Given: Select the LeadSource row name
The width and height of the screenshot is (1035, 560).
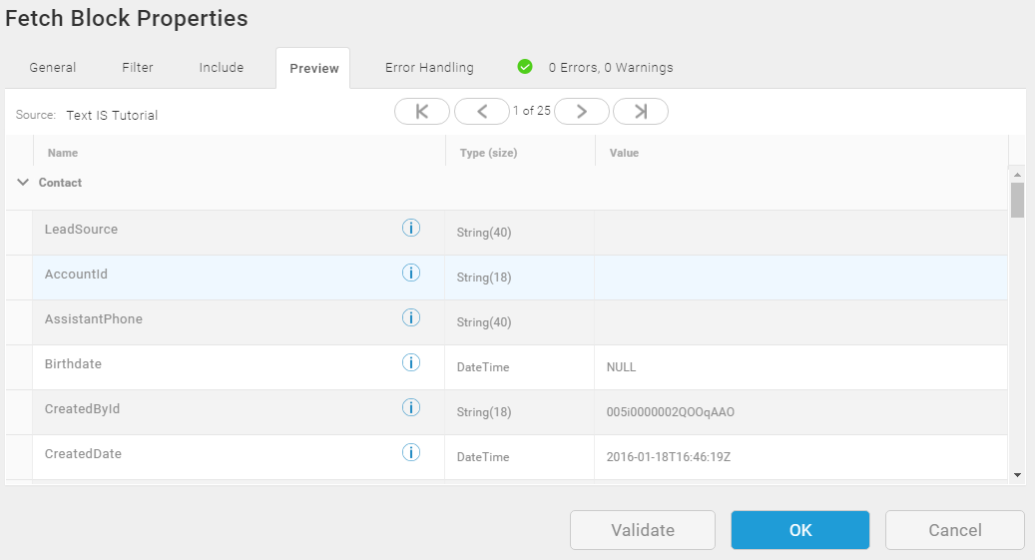Looking at the screenshot, I should pyautogui.click(x=81, y=230).
